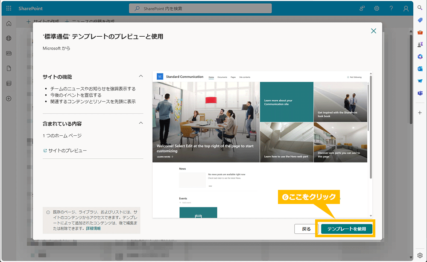Click the create plus icon in left sidebar

point(8,99)
